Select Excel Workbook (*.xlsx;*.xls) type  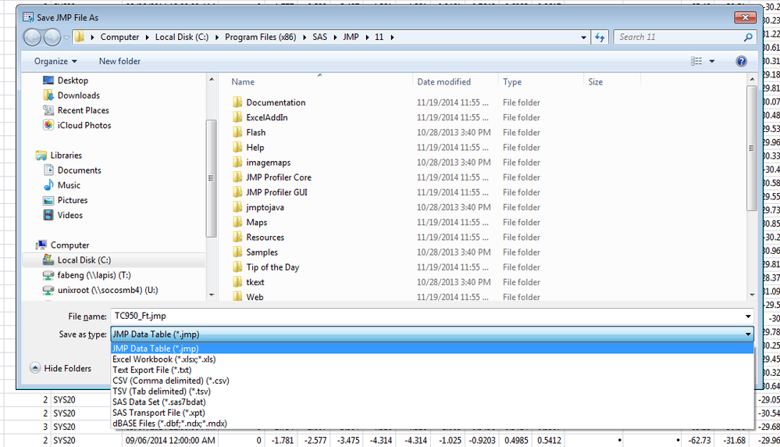[432, 359]
